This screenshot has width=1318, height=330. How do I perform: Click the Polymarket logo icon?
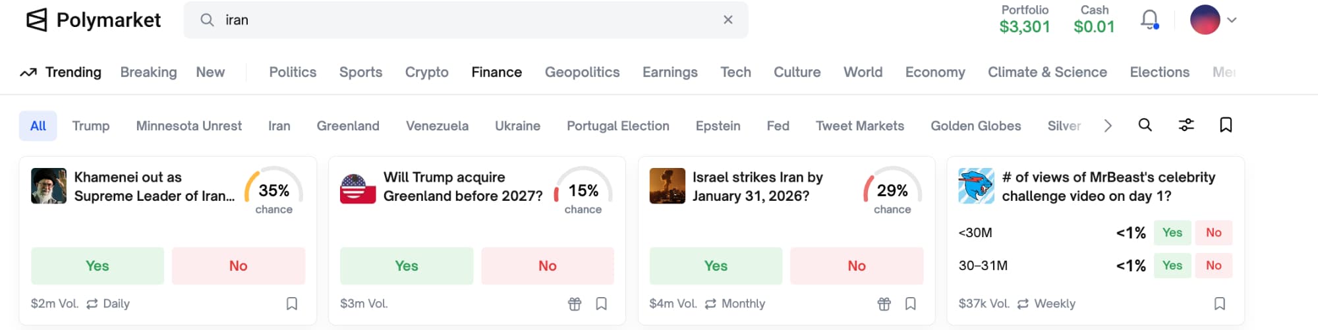coord(36,20)
